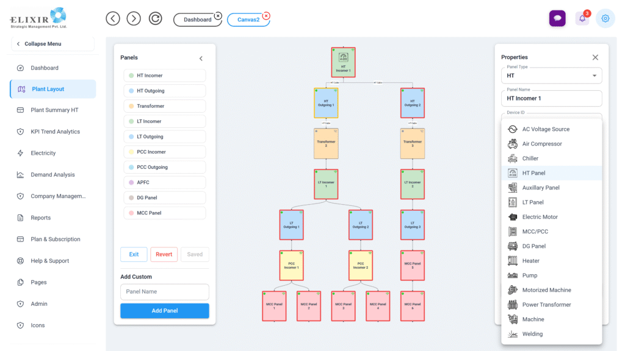Image resolution: width=625 pixels, height=351 pixels.
Task: Open the settings gear icon
Action: tap(605, 18)
